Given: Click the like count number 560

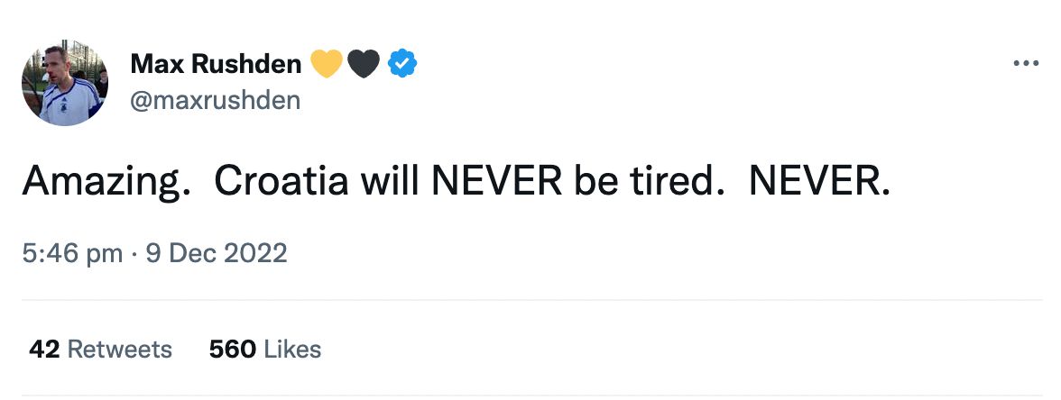Looking at the screenshot, I should [x=233, y=349].
